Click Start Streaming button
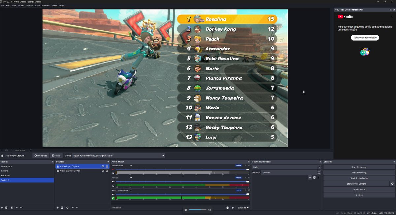 (359, 167)
